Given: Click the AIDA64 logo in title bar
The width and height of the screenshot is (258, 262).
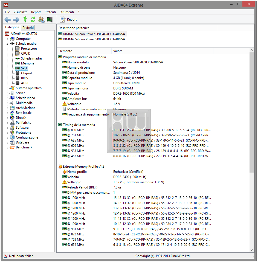Looking at the screenshot, I should [x=6, y=5].
